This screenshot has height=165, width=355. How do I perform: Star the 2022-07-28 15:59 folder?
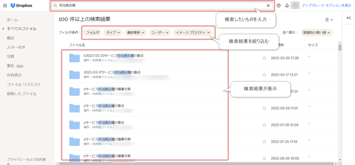click(x=264, y=125)
